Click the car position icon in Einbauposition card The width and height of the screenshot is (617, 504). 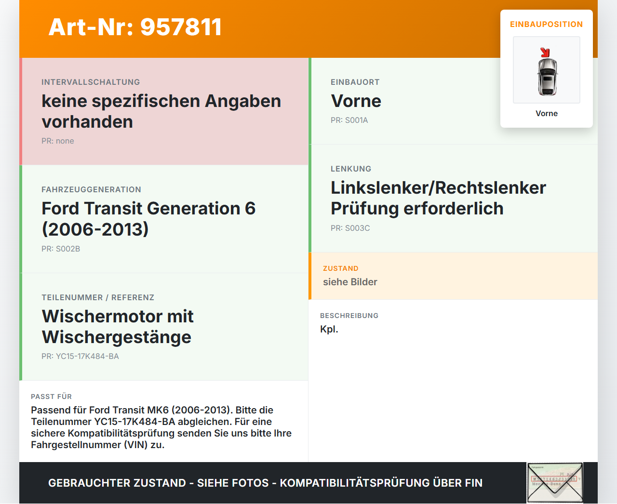tap(547, 70)
